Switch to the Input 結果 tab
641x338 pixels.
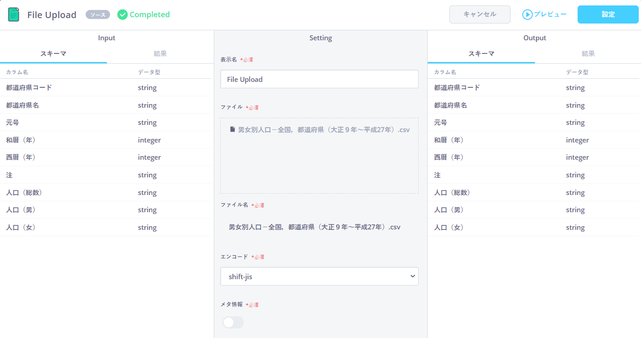pyautogui.click(x=160, y=54)
